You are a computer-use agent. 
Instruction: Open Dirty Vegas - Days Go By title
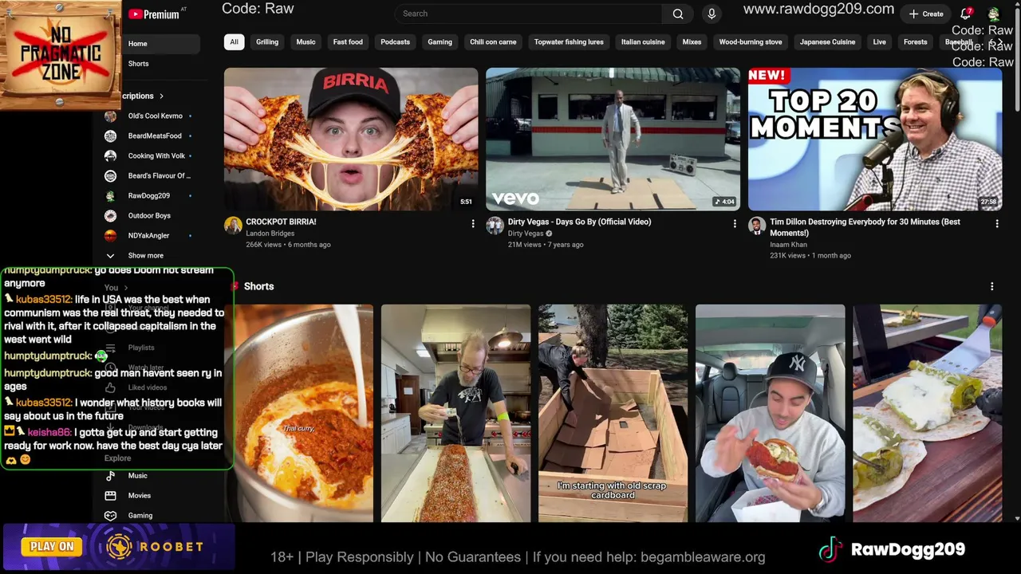point(580,222)
